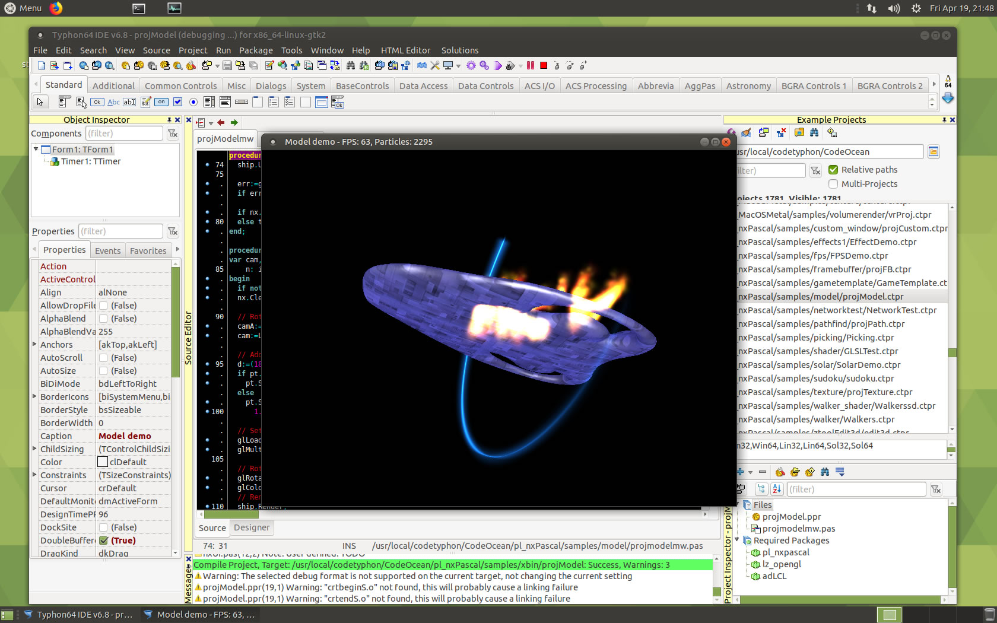
Task: Click the purple Run program arrow icon
Action: click(497, 66)
